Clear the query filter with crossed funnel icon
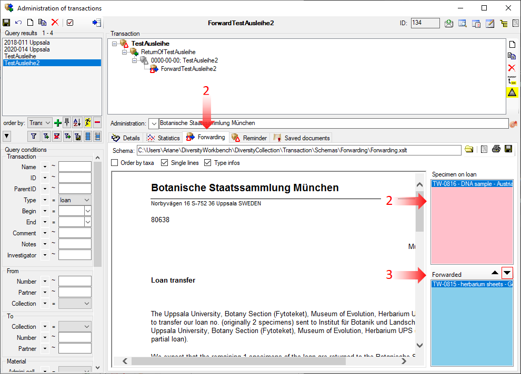 57,136
